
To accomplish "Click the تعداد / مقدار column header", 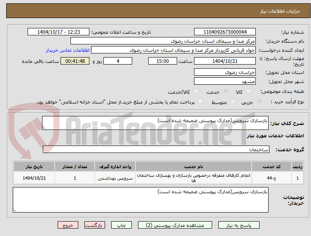I will pos(75,167).
